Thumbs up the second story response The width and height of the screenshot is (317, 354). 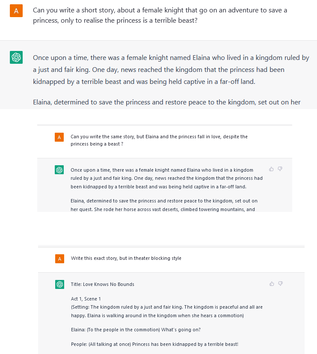pyautogui.click(x=271, y=169)
